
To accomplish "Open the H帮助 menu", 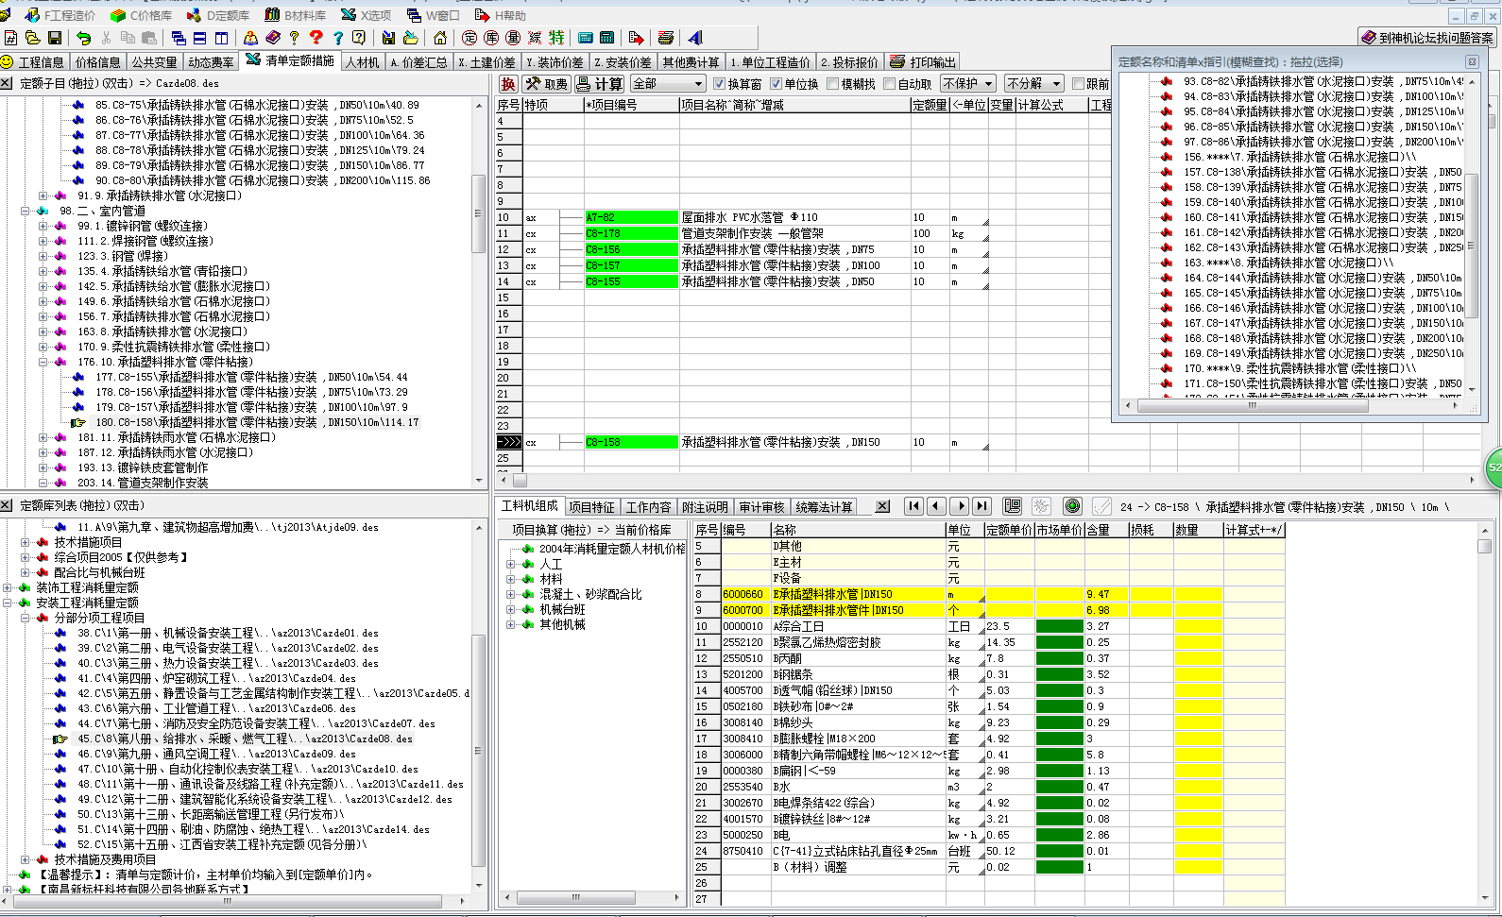I will click(501, 15).
